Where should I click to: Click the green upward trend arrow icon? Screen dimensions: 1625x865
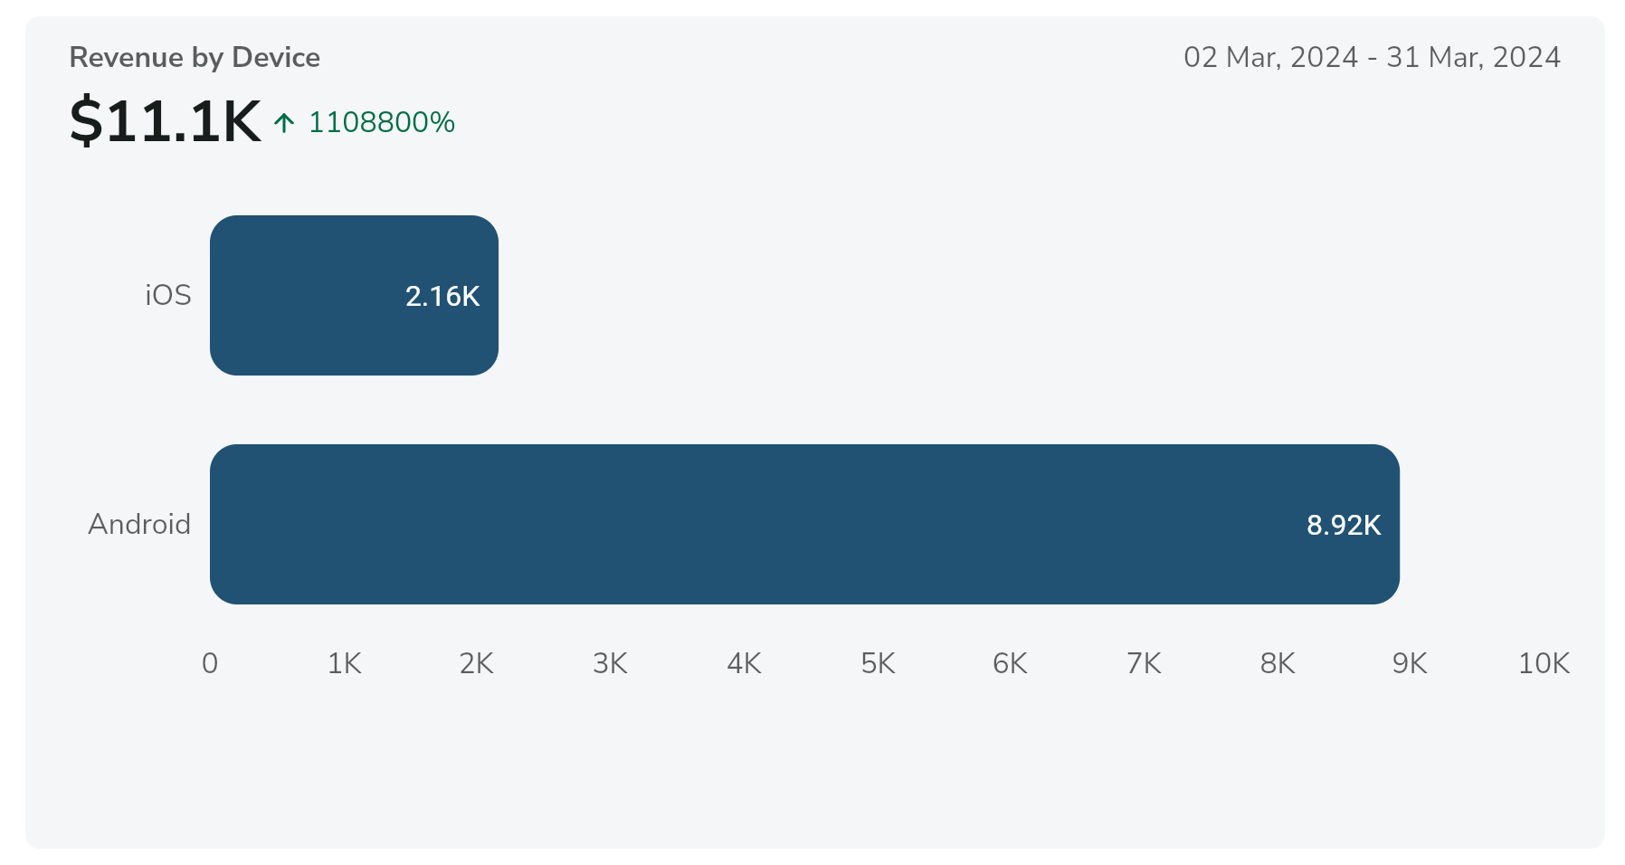pos(284,122)
